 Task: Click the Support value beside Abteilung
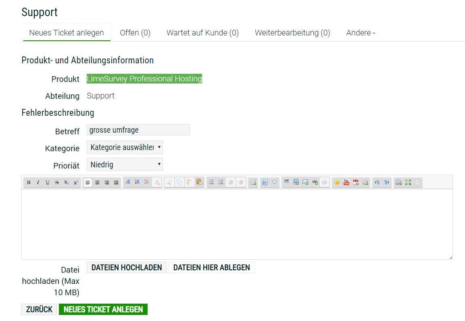100,96
